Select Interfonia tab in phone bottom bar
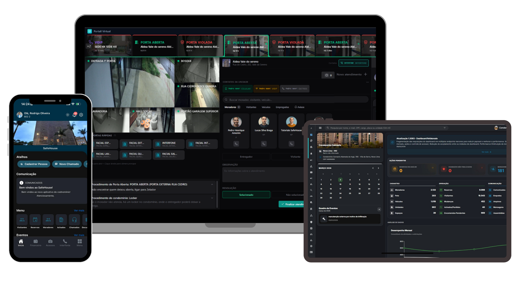This screenshot has height=292, width=520. (65, 243)
